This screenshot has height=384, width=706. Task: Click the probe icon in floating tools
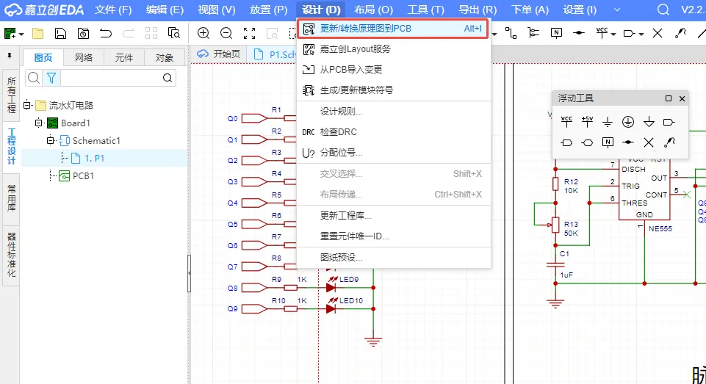[x=669, y=142]
